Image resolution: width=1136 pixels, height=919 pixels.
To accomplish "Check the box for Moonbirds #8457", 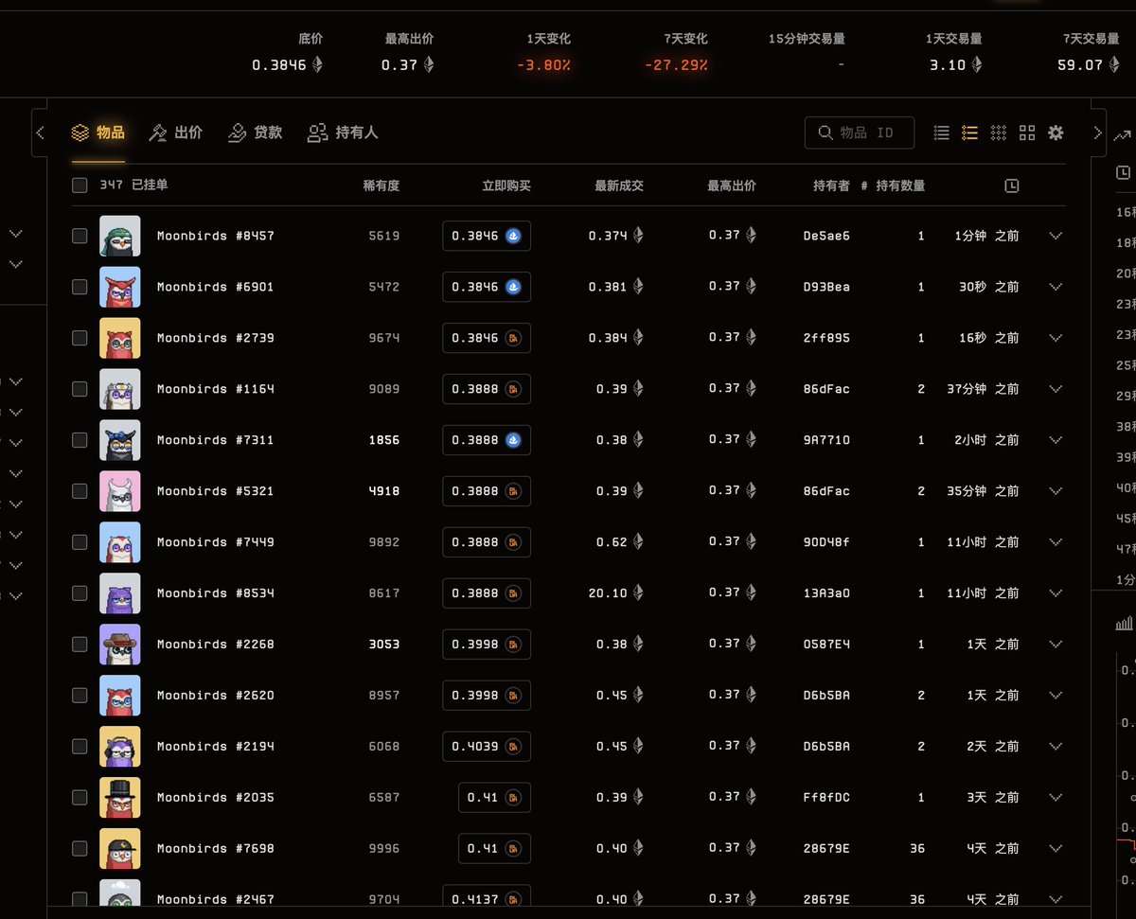I will pos(80,236).
